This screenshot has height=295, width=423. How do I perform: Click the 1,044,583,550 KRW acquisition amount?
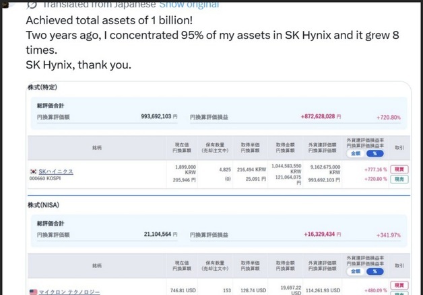click(286, 169)
